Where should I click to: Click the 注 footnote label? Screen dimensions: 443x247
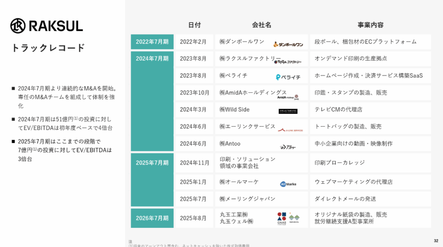(x=130, y=242)
